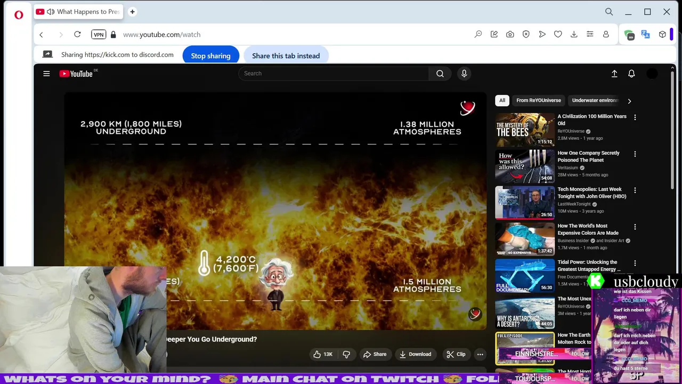Select the From ReYOUniverse chip

pos(538,100)
